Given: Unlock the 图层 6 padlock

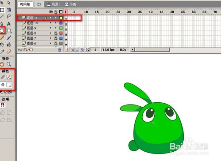Looking at the screenshot, I should click(x=56, y=43).
